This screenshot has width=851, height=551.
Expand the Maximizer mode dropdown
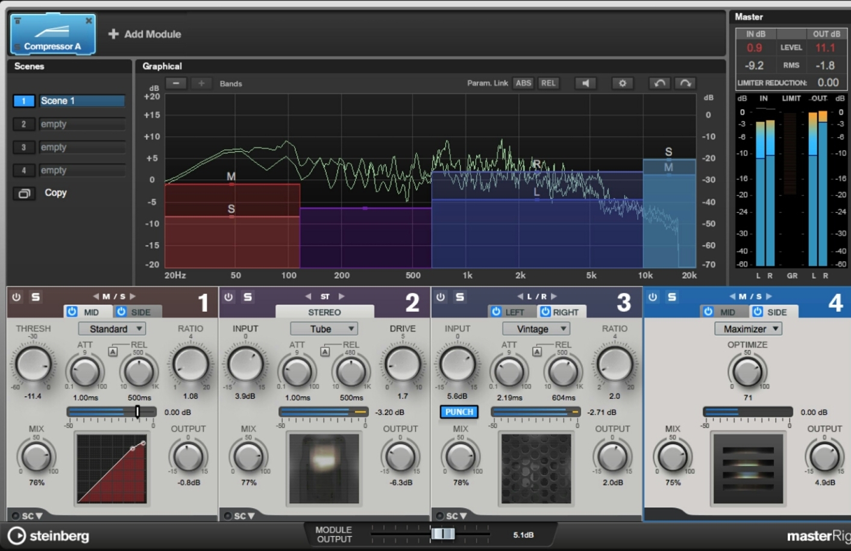tap(748, 329)
